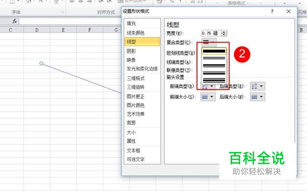Click the line's start handle circle
The width and height of the screenshot is (307, 191).
41,63
